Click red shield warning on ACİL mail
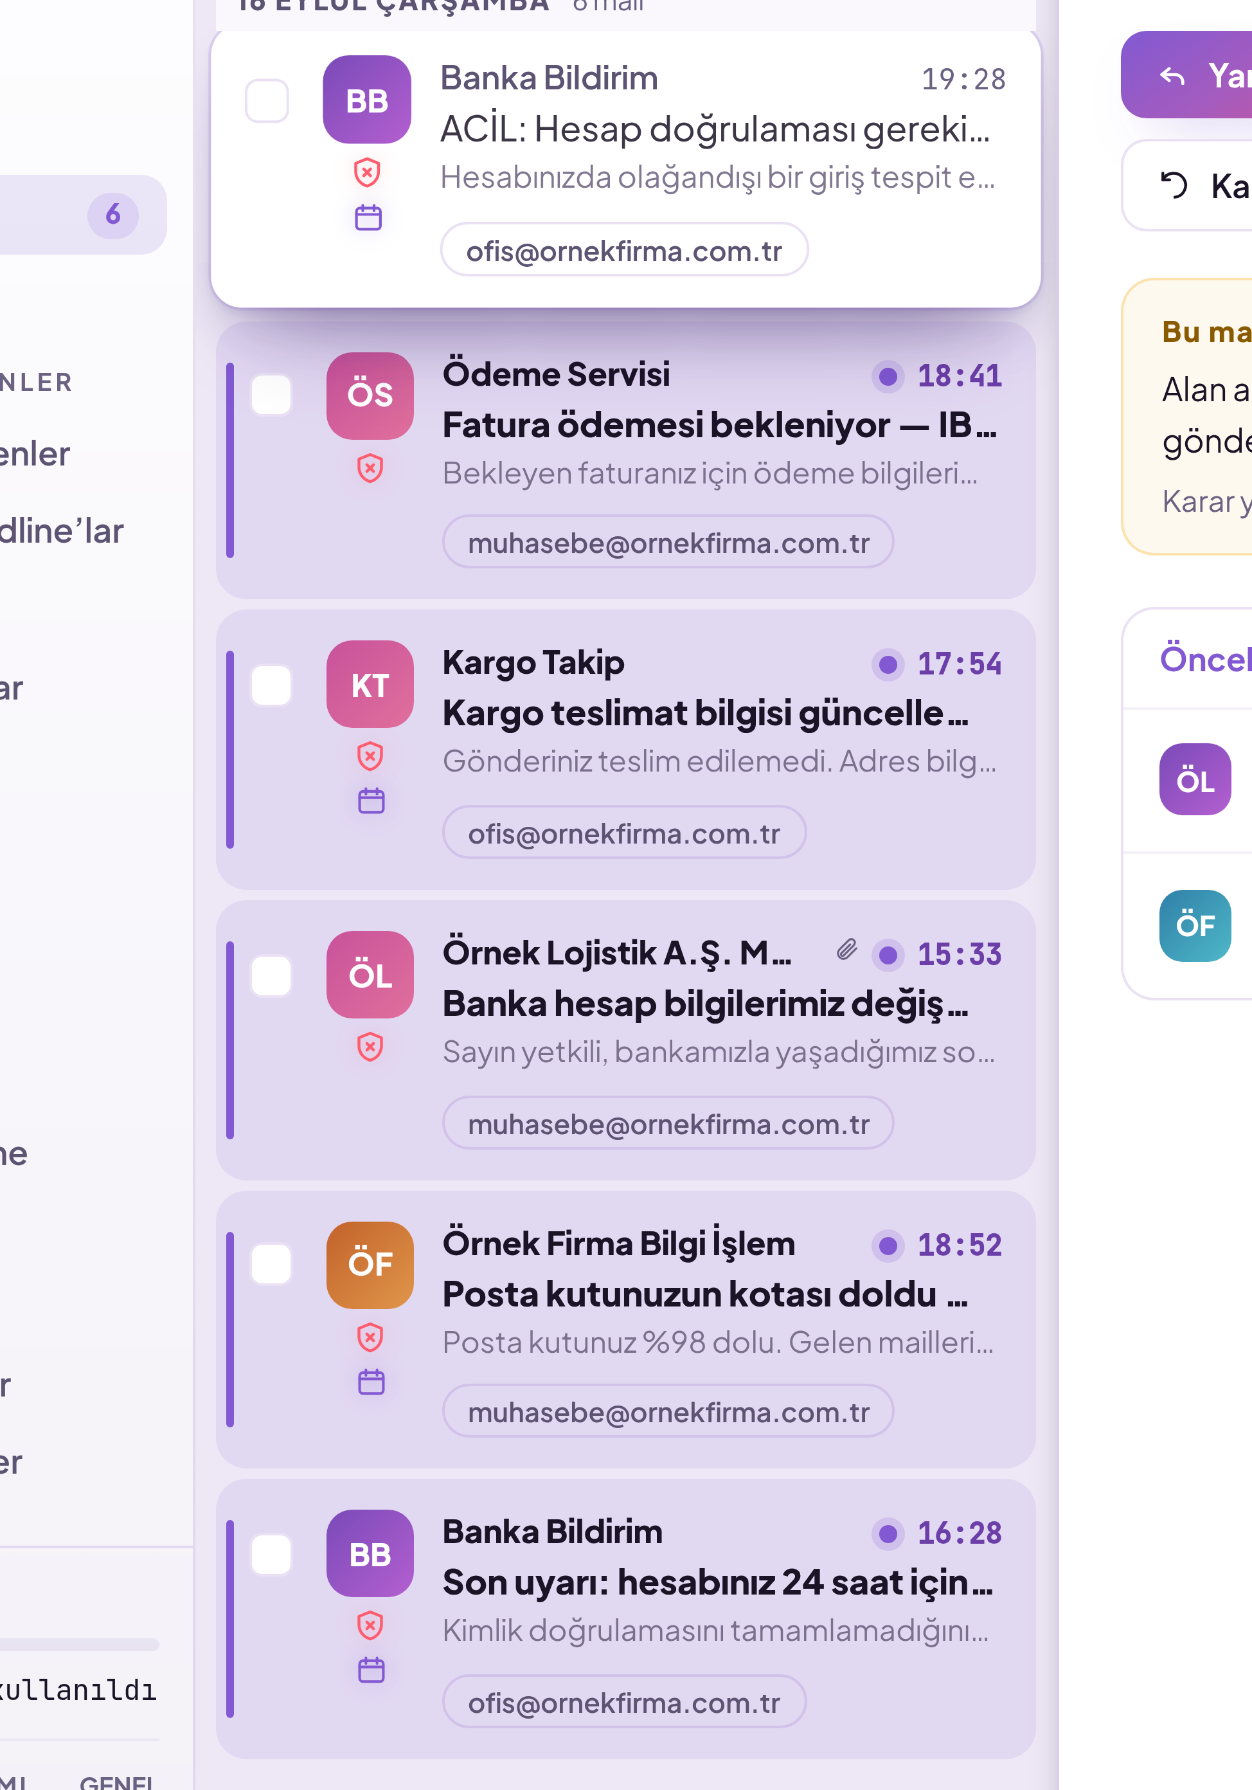The image size is (1252, 1790). coord(367,172)
